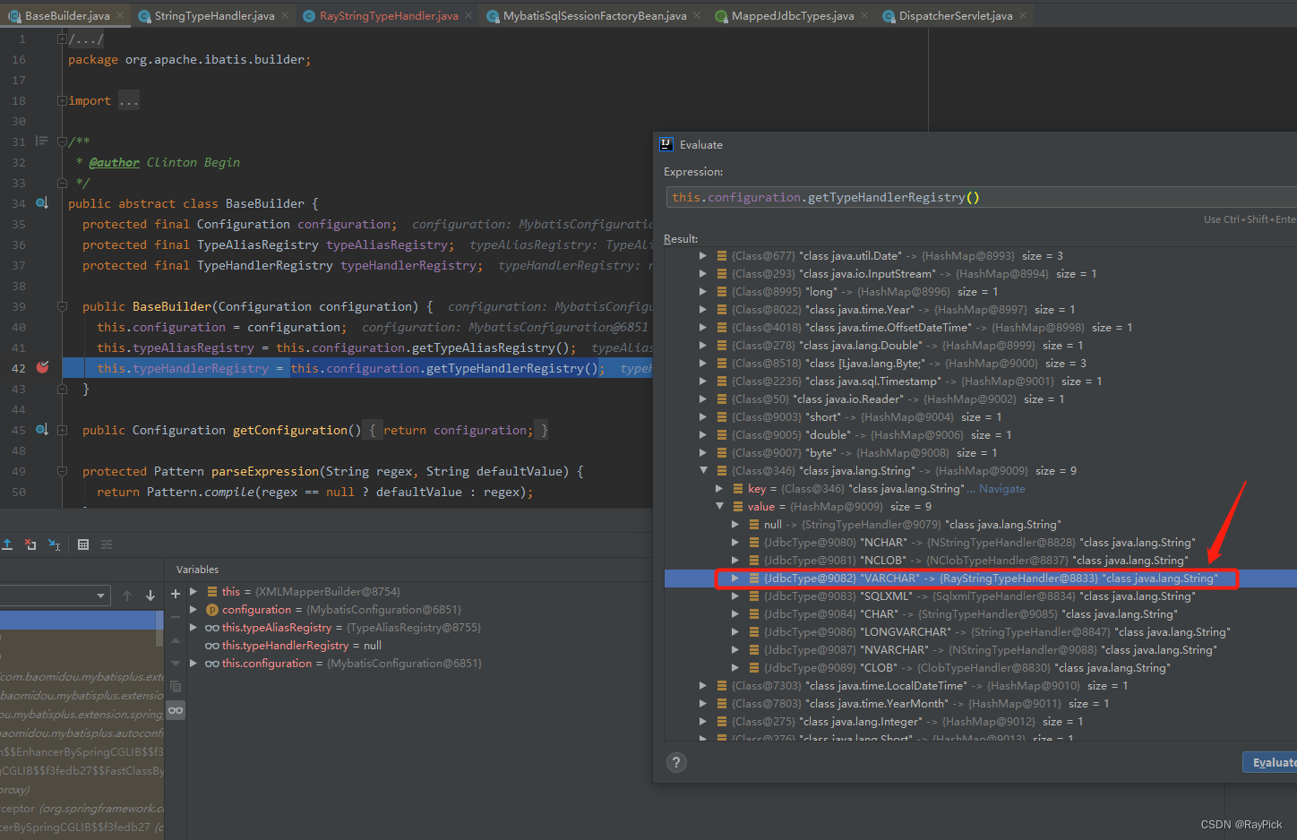Select the LONGVARCHAR StringTypeHandler row

pyautogui.click(x=980, y=632)
